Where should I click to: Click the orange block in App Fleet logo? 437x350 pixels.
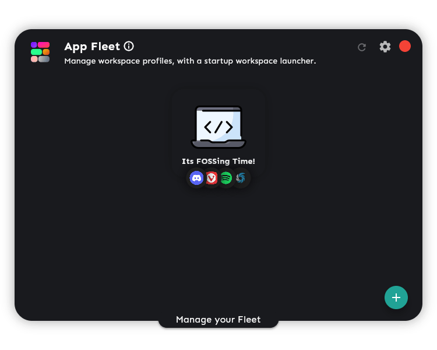pyautogui.click(x=46, y=52)
